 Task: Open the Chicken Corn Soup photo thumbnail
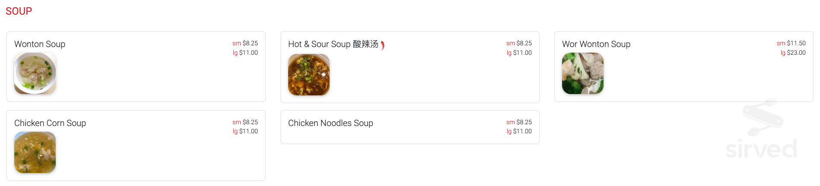click(35, 152)
